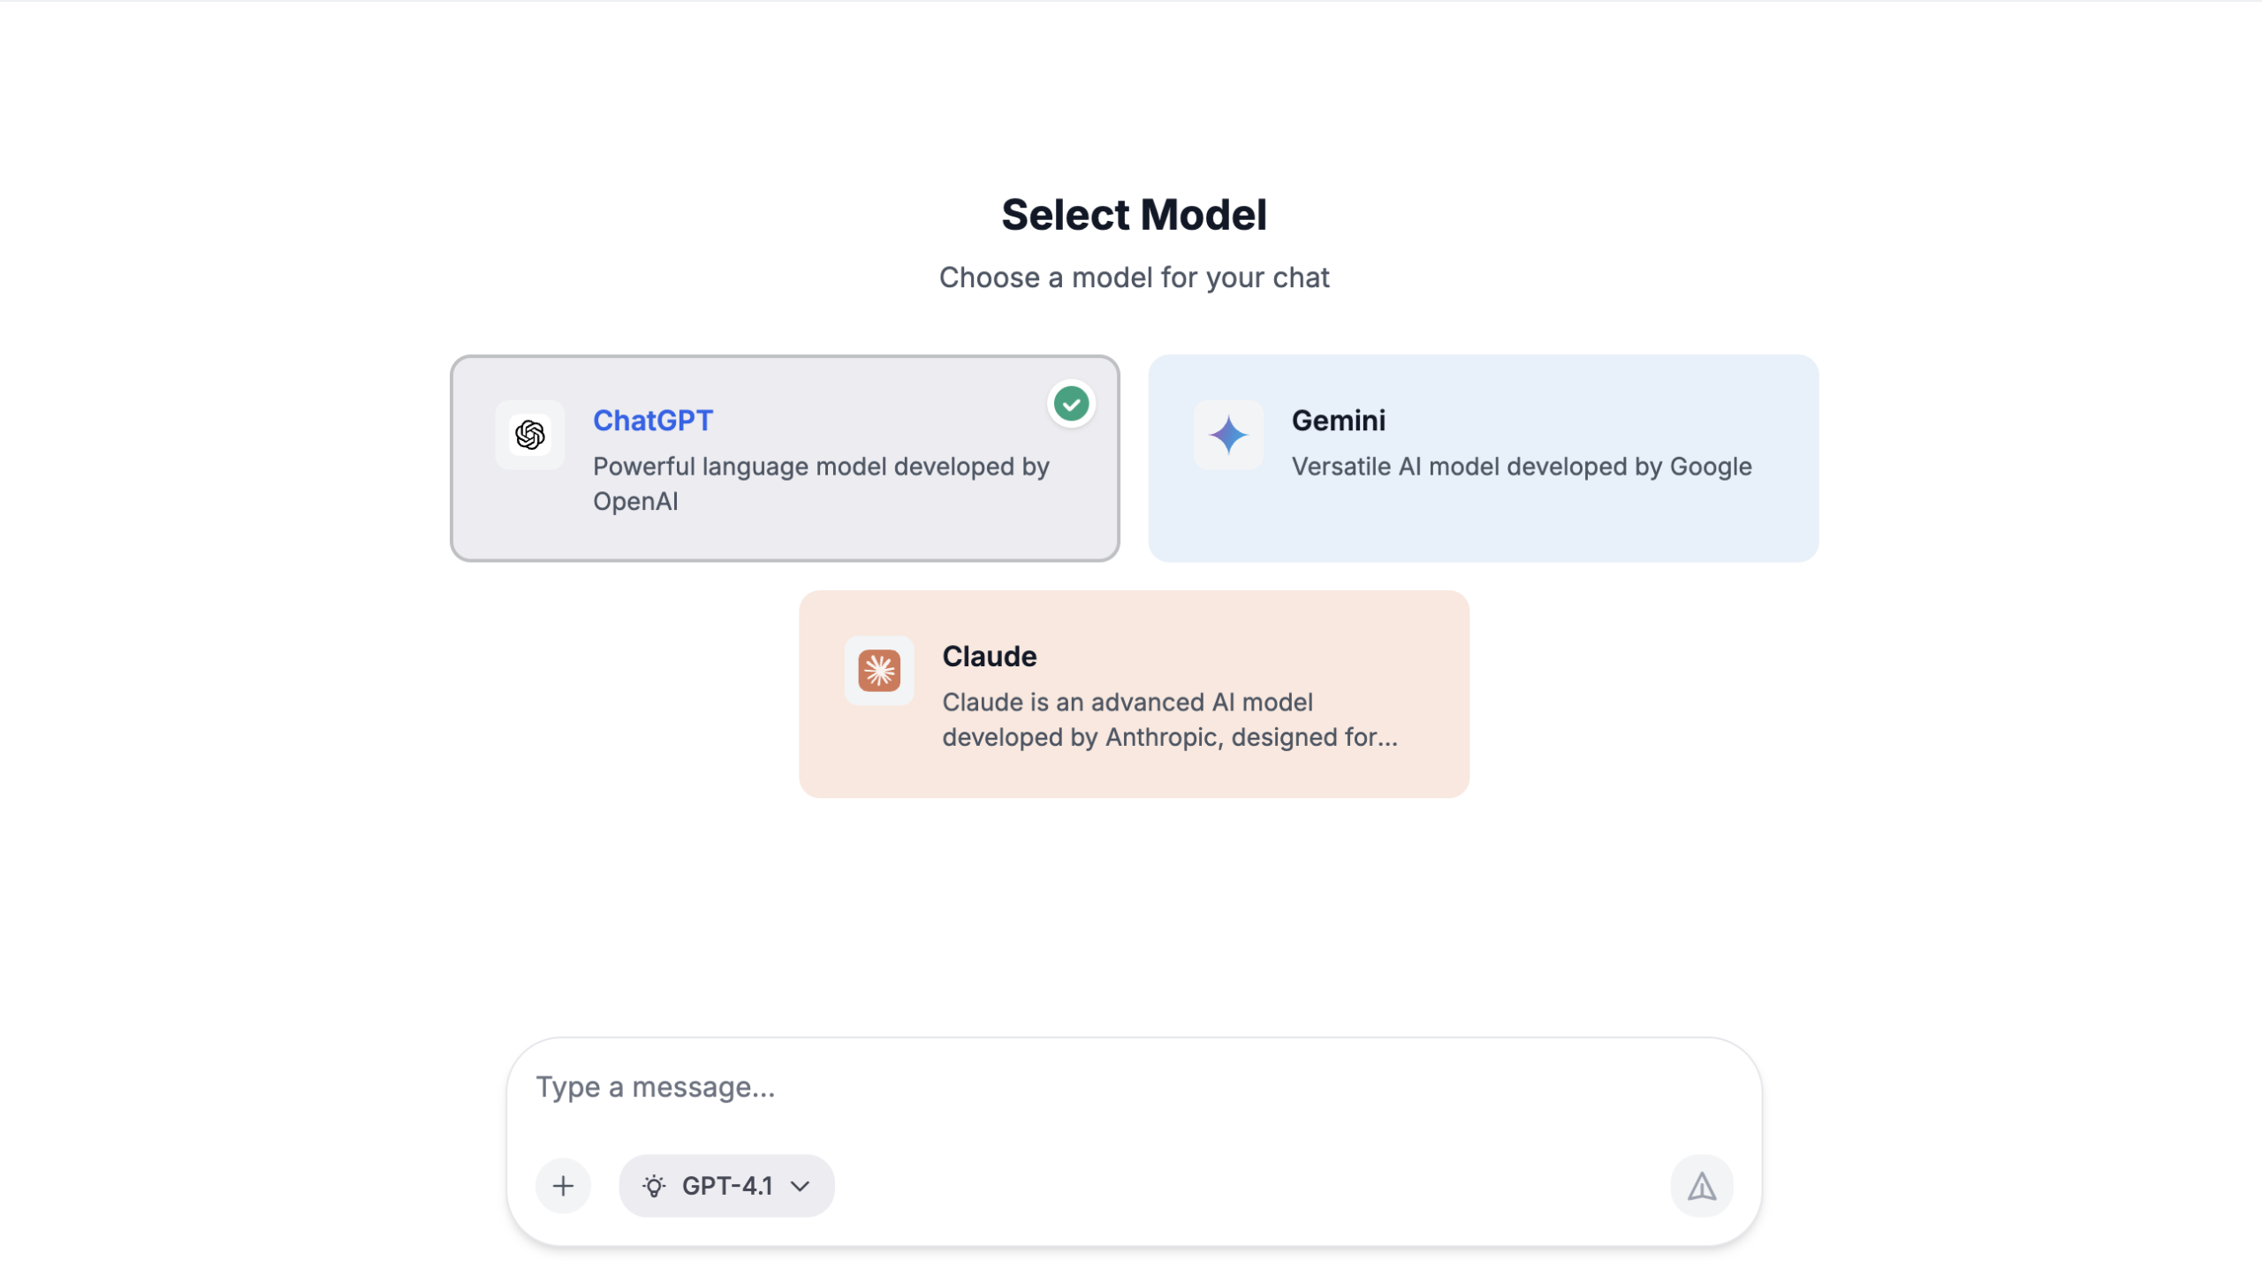
Task: Click the Claude title text
Action: point(989,657)
